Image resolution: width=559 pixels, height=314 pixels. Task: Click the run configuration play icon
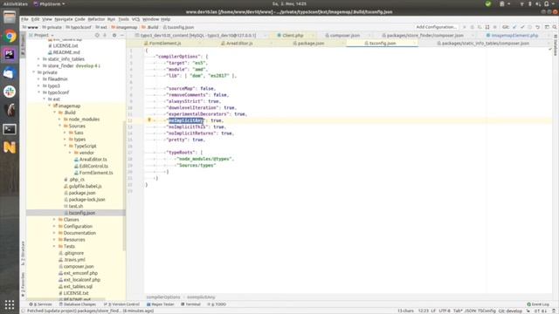click(464, 27)
